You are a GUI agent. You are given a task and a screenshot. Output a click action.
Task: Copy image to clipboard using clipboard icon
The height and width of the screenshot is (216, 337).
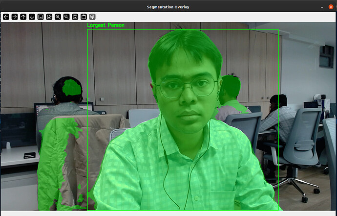pos(84,17)
